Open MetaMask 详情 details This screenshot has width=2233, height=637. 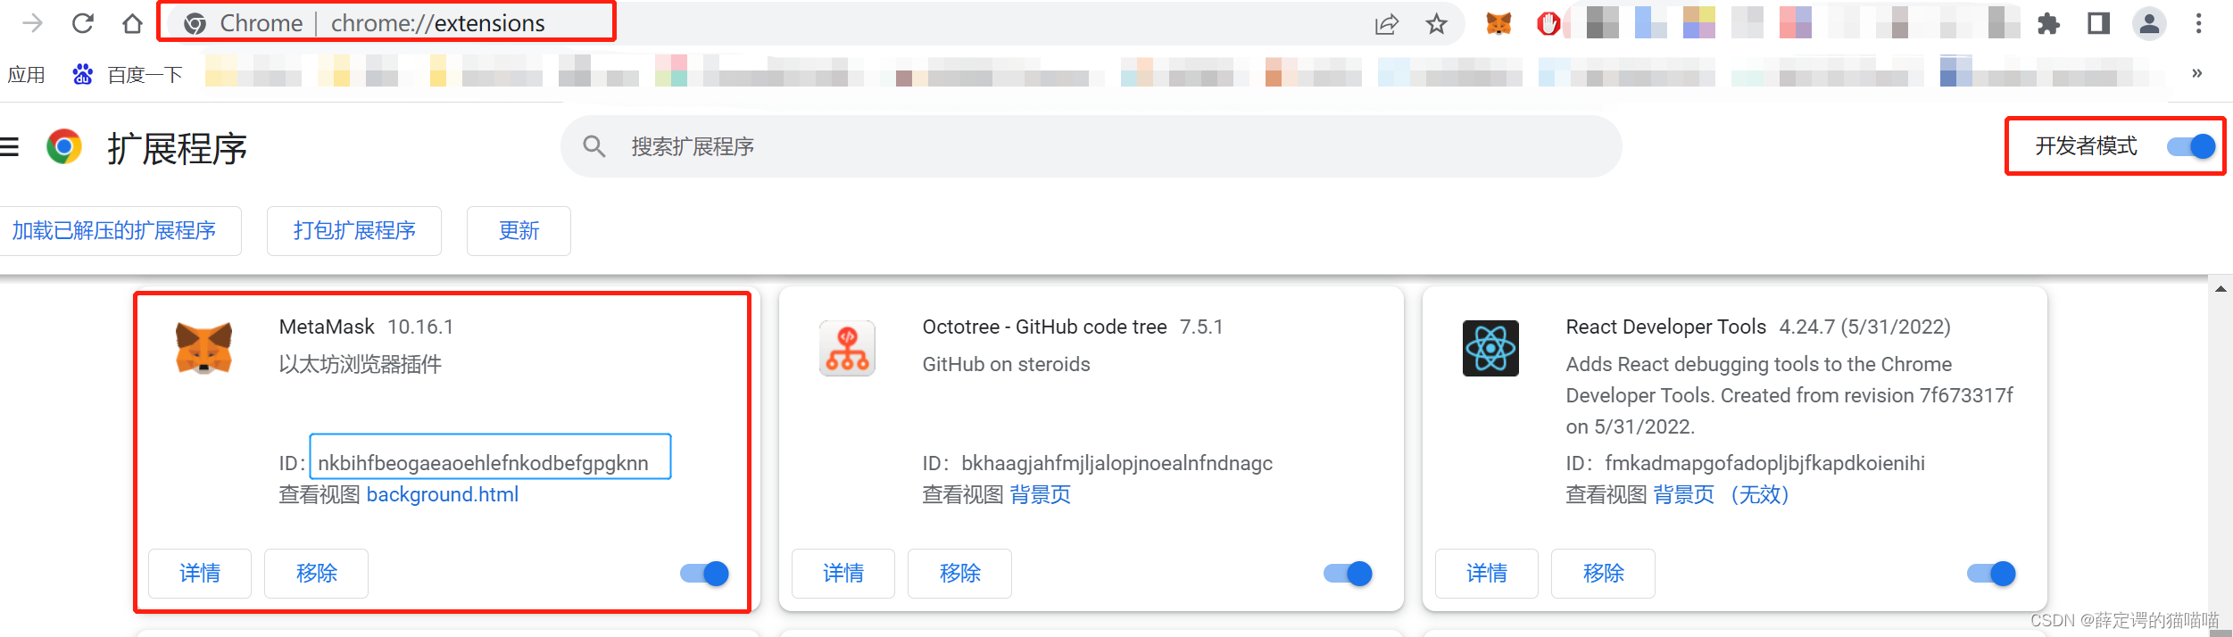(200, 573)
